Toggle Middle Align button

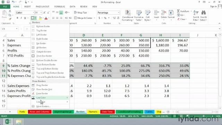coord(57,12)
